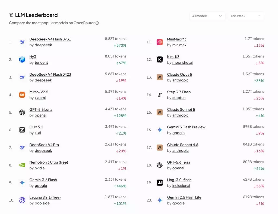Click the Nvidia logo beside Nemotron 3 Ultra
This screenshot has width=278, height=214.
tap(22, 165)
